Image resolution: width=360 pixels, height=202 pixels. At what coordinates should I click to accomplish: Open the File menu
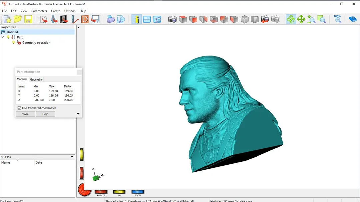click(x=4, y=11)
